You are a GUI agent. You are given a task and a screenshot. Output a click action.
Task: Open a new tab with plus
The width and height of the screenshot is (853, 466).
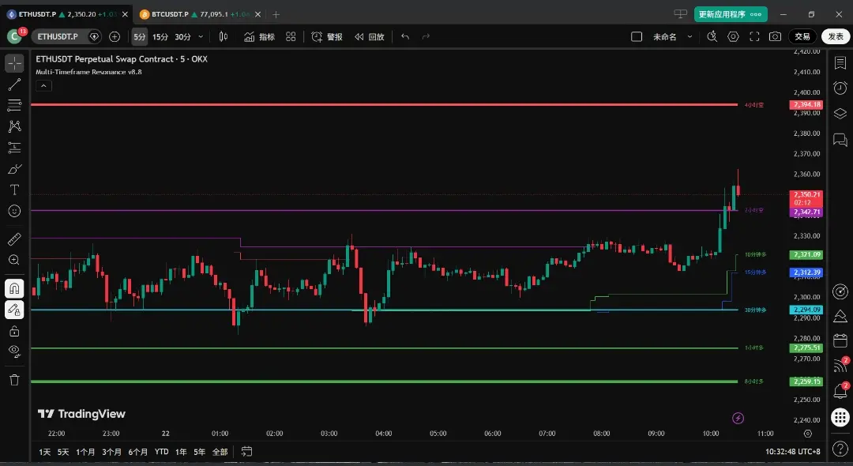(276, 15)
